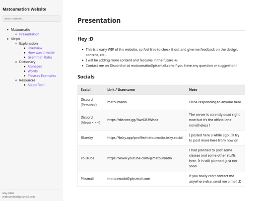268x201 pixels.
Task: Select the Dictionary sidebar group label
Action: coord(27,62)
